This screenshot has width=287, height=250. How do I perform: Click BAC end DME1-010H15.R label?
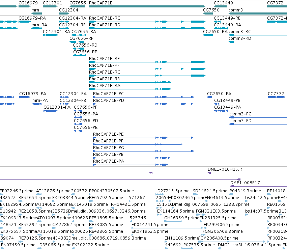[225, 169]
